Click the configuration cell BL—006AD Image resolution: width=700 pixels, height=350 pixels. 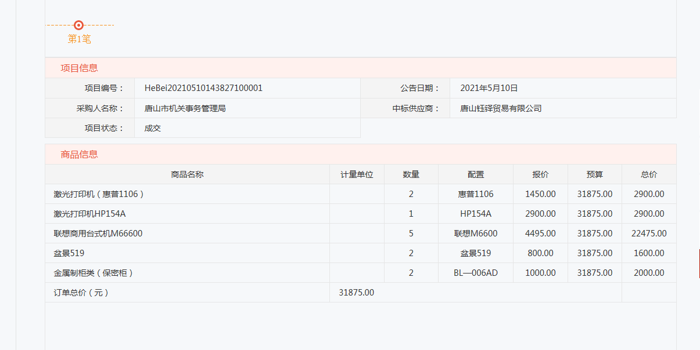point(476,273)
